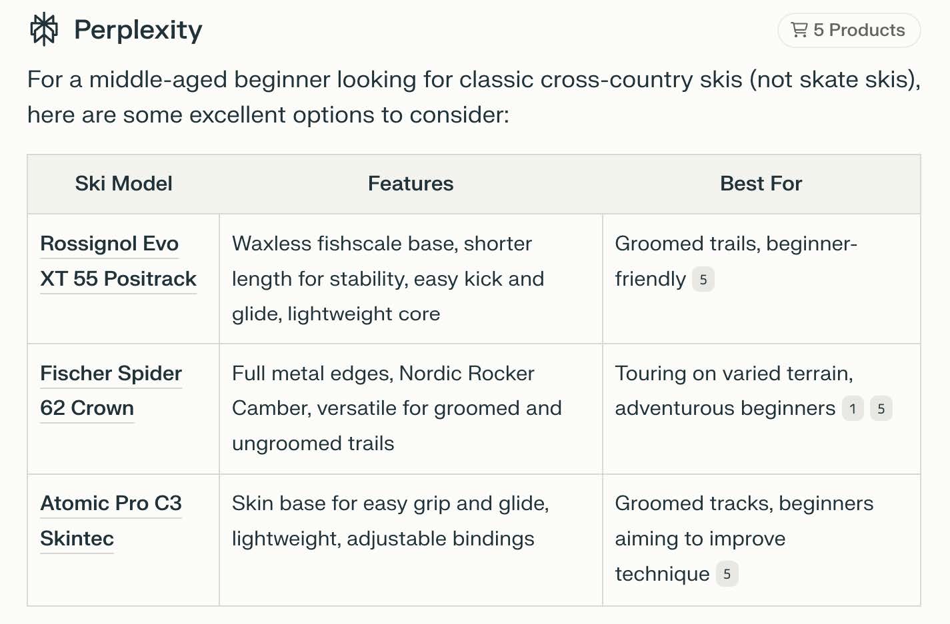Open citation 5 following the word technique
Image resolution: width=950 pixels, height=624 pixels.
pyautogui.click(x=726, y=573)
